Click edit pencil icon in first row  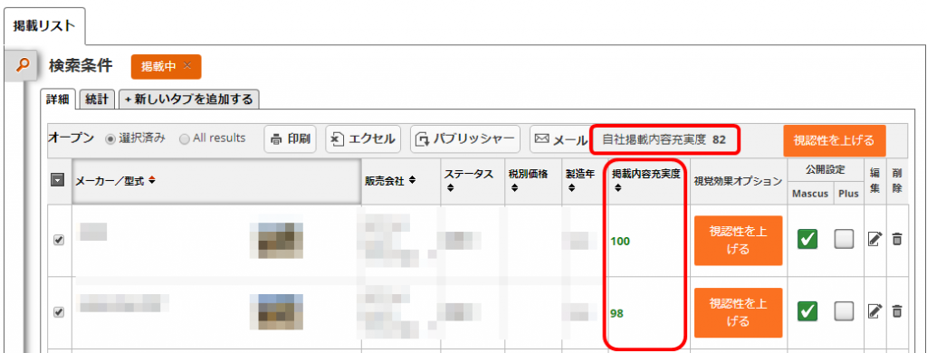coord(874,240)
